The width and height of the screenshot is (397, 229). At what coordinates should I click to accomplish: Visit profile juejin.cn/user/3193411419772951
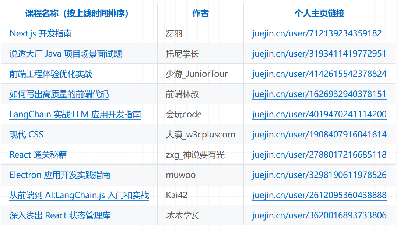pyautogui.click(x=319, y=54)
